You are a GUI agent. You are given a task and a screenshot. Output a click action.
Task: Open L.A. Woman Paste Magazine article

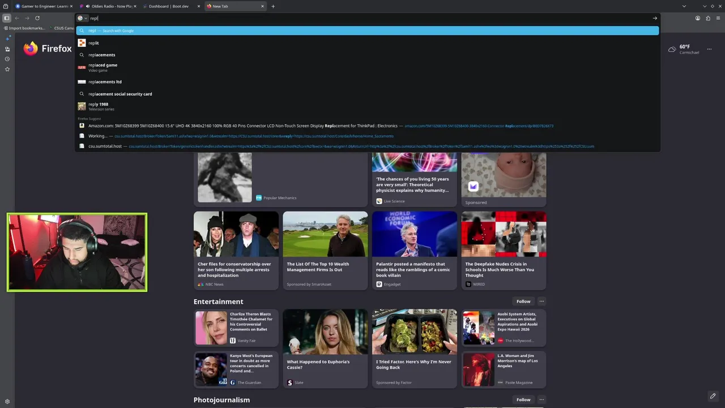504,369
